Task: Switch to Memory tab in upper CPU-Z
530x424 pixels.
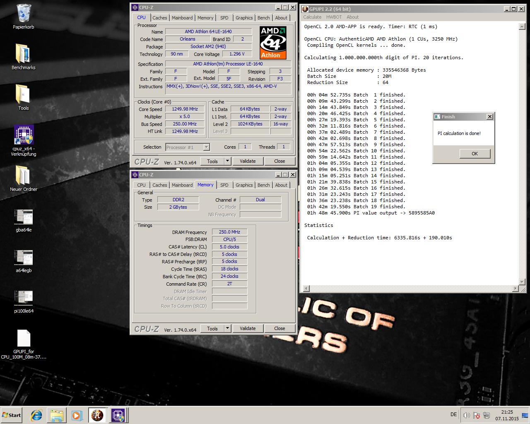Action: click(x=205, y=18)
